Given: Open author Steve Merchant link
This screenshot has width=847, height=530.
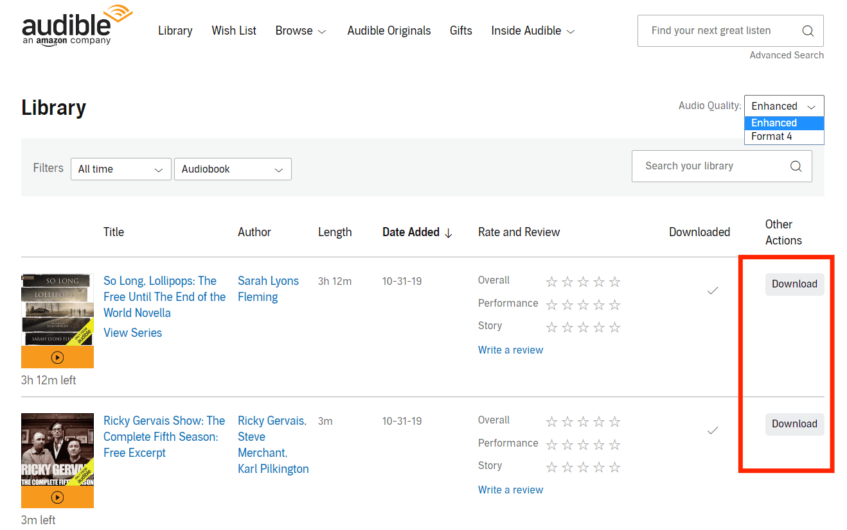Looking at the screenshot, I should tap(262, 445).
